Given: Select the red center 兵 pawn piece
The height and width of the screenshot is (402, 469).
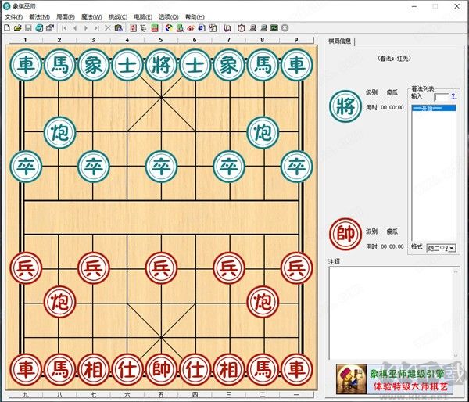Looking at the screenshot, I should pyautogui.click(x=161, y=268).
